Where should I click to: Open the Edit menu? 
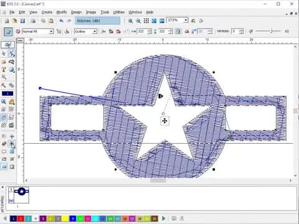point(22,12)
